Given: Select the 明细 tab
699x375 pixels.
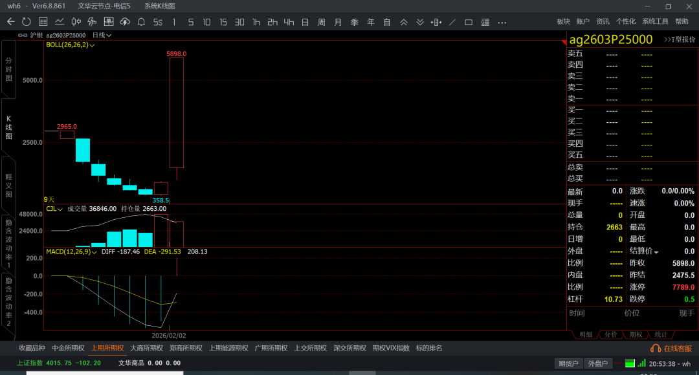Looking at the screenshot, I should coord(586,334).
